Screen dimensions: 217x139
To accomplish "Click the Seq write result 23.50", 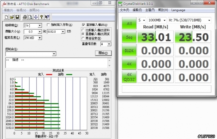I will coord(193,37).
